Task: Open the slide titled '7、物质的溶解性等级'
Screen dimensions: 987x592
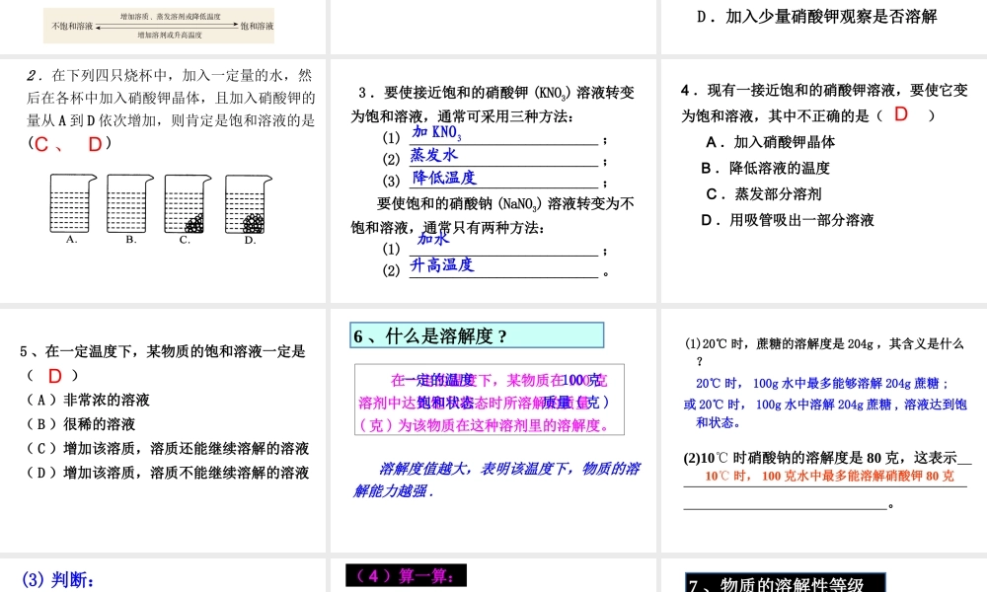Action: (786, 582)
